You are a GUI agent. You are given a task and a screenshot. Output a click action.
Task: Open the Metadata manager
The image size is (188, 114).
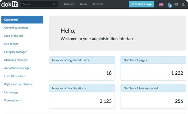[x=16, y=60]
